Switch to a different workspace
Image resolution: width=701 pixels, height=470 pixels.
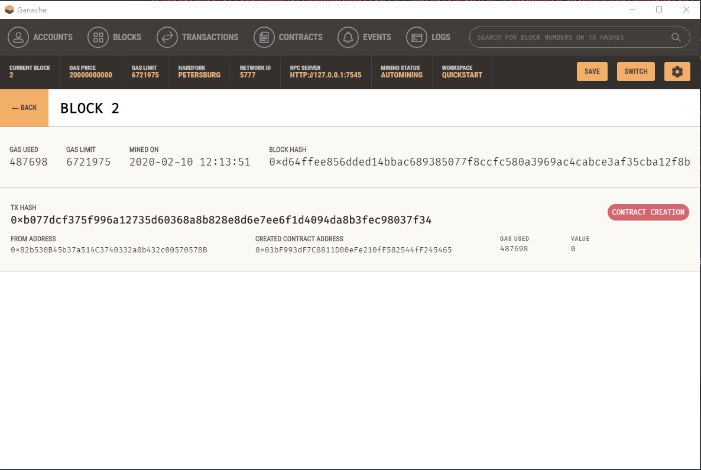pyautogui.click(x=635, y=71)
